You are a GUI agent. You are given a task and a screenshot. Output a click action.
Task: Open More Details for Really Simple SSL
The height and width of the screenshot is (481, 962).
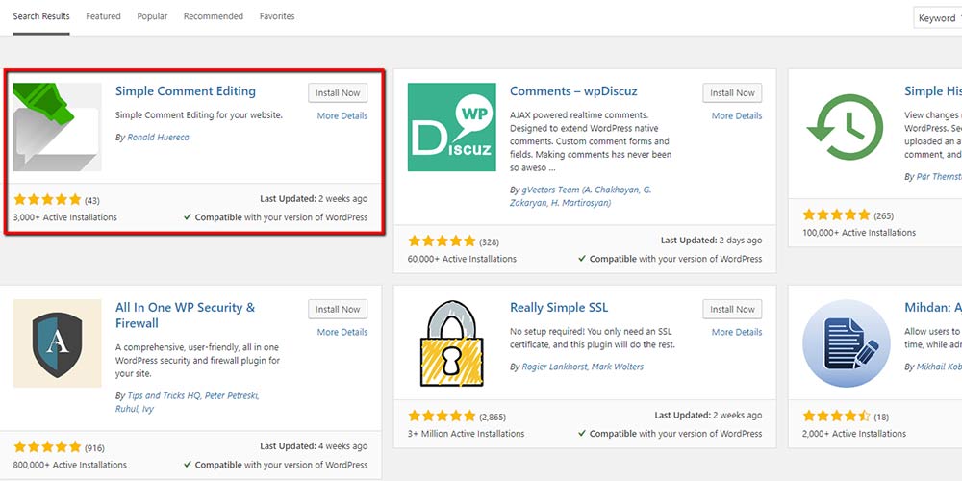tap(737, 332)
